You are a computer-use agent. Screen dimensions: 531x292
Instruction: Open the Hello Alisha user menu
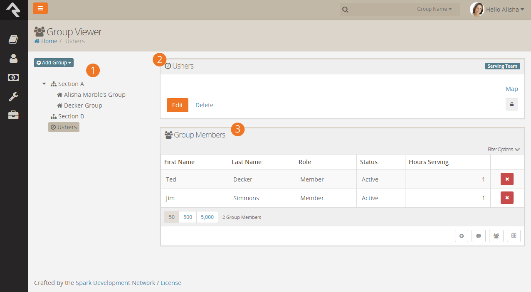click(x=505, y=10)
